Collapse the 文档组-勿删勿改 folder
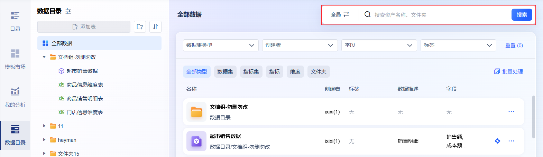The height and width of the screenshot is (157, 543). 44,57
